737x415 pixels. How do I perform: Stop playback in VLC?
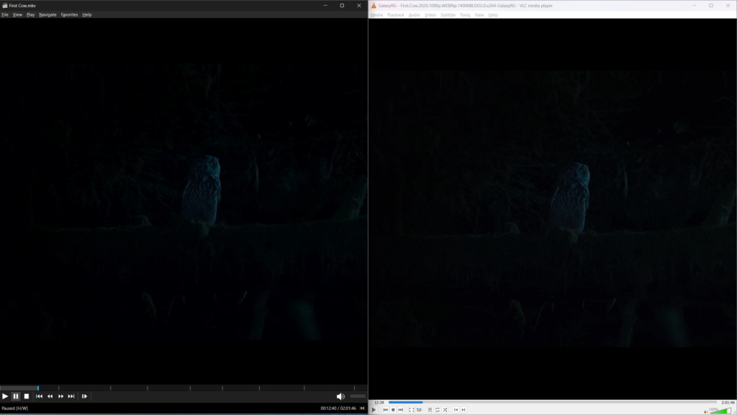pyautogui.click(x=393, y=410)
